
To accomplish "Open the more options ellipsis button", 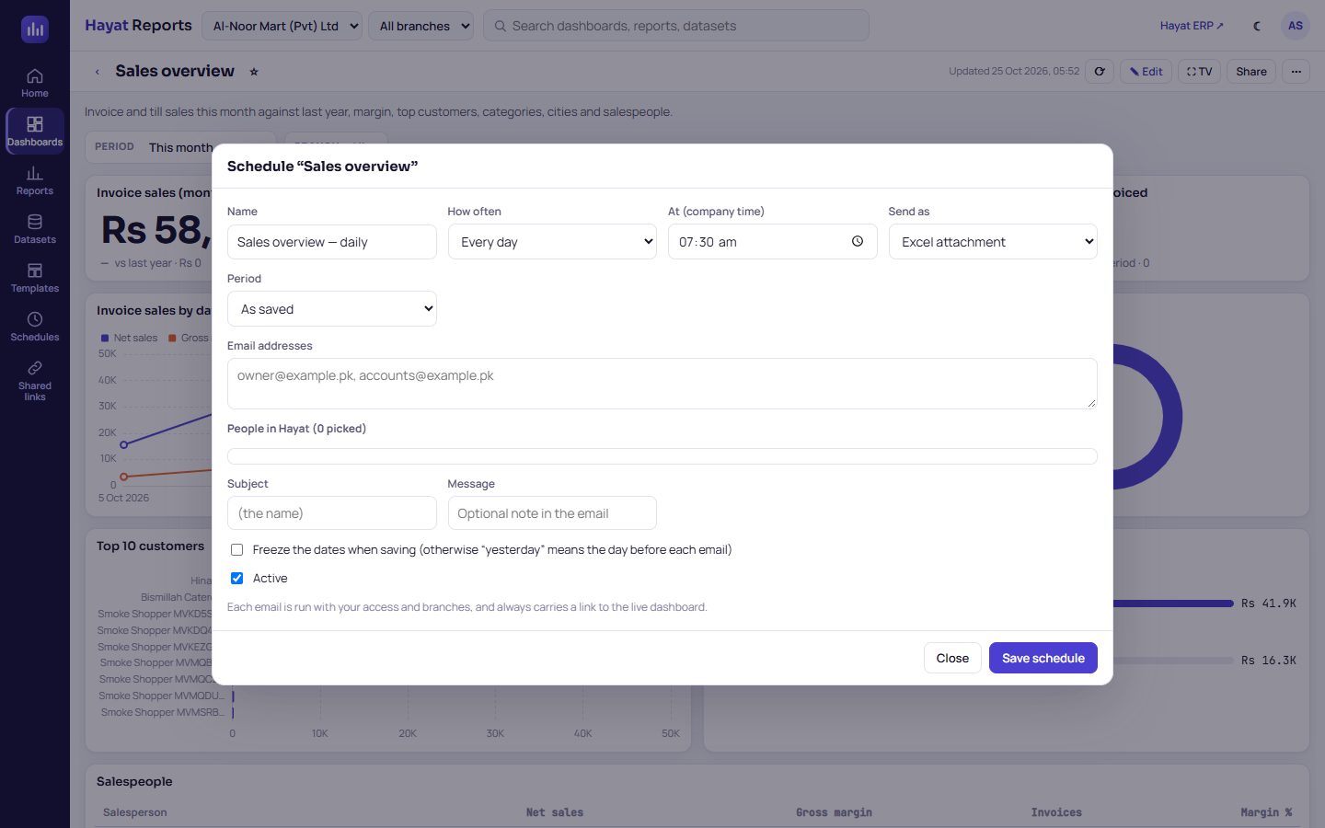I will (1296, 71).
